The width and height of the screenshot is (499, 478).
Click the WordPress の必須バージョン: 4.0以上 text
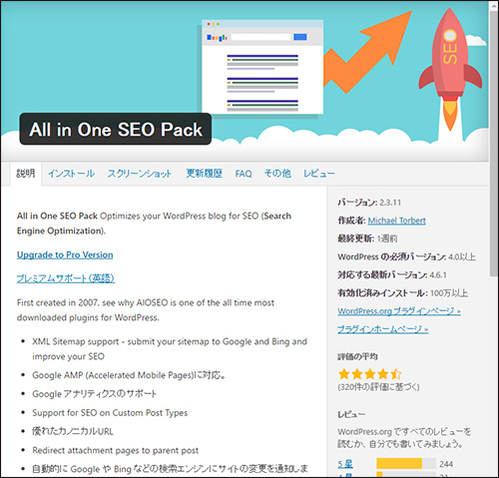click(x=406, y=256)
